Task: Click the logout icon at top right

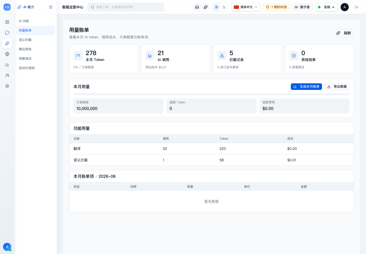Action: (356, 7)
